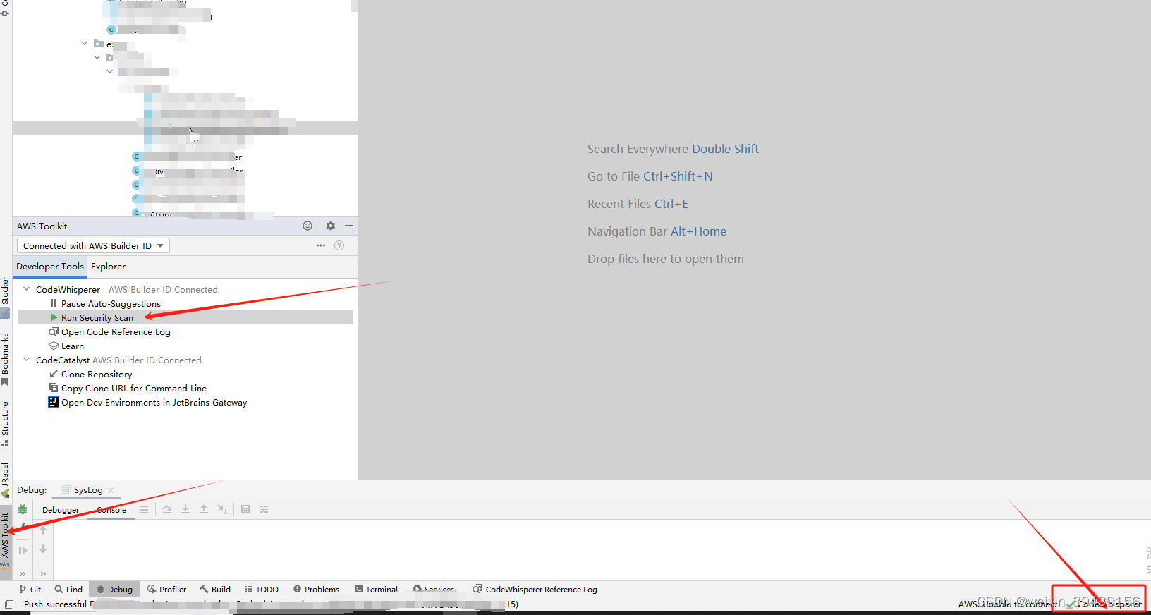Toggle the Debug tool window button
Image resolution: width=1151 pixels, height=615 pixels.
pos(114,590)
